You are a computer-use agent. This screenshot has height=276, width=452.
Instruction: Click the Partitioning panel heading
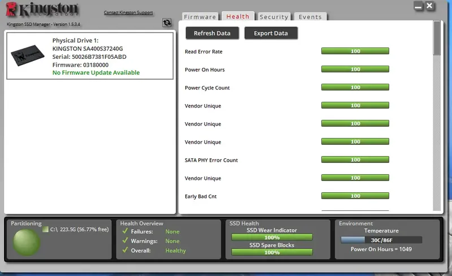(26, 223)
